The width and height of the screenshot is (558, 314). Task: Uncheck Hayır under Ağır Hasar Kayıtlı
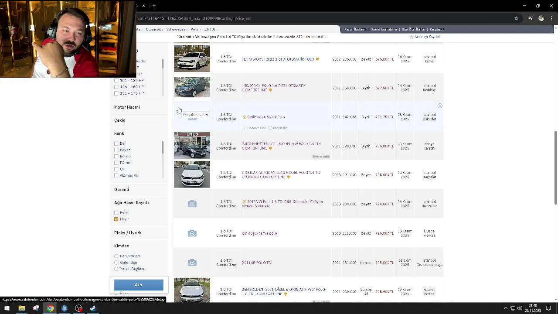116,219
